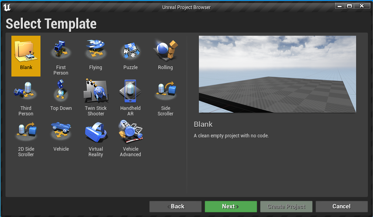Minimize the Unreal Project Browser window
The height and width of the screenshot is (217, 373).
tap(340, 6)
